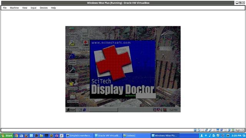Open the headphones audio app quick launch icon
246x138 pixels.
click(x=57, y=136)
